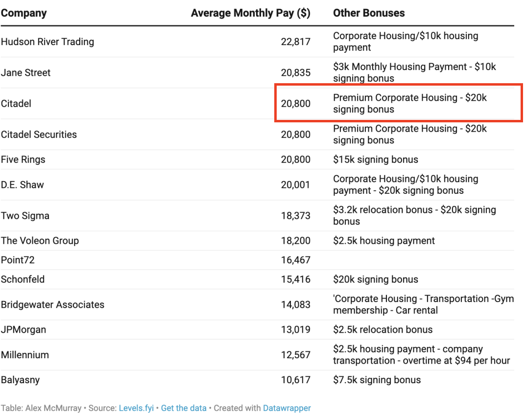Click the Get the data link
Viewport: 525px width, 414px height.
tap(184, 408)
